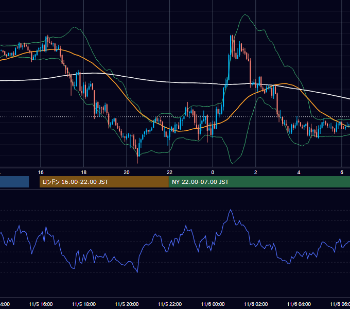The image size is (350, 309).
Task: Click the 20 hour label on price chart axis
Action: [127, 173]
